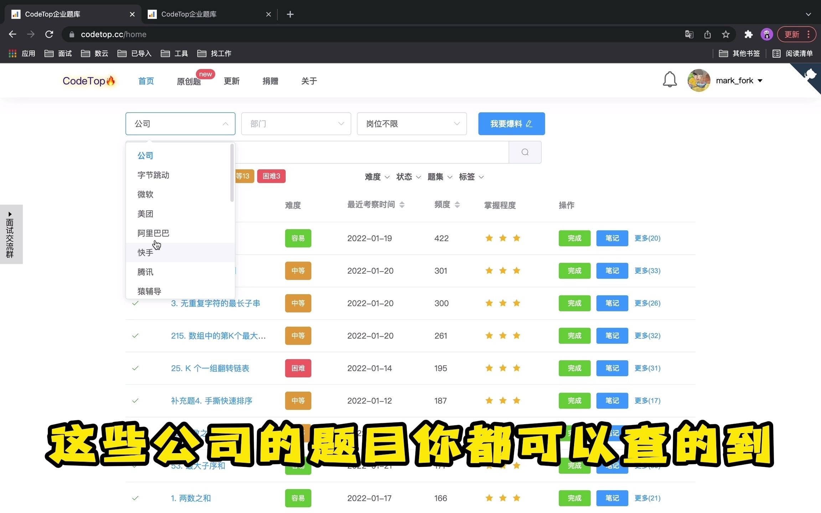
Task: Open Google Translate icon in address bar
Action: (689, 34)
